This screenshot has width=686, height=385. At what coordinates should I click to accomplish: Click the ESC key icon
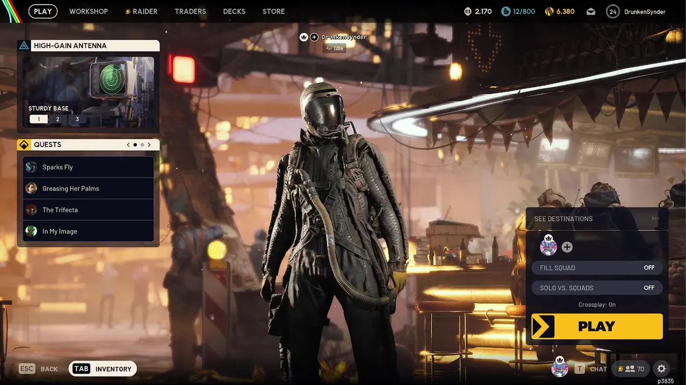pos(27,368)
